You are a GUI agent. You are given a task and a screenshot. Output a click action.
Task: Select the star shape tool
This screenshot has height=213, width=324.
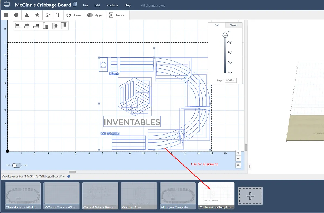(x=37, y=15)
